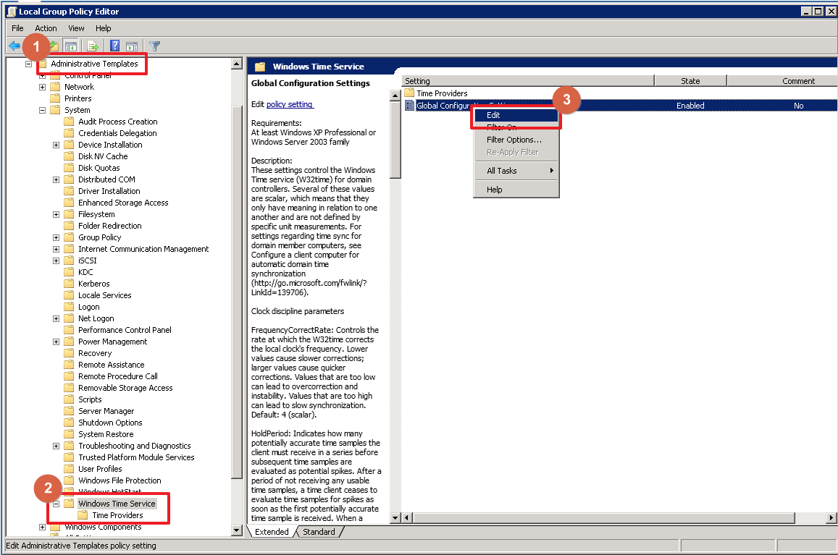Collapse the Administrative Templates node

pyautogui.click(x=29, y=64)
